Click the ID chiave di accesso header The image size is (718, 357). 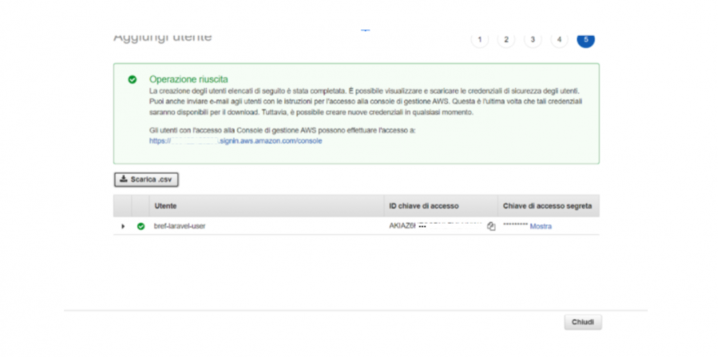pyautogui.click(x=423, y=206)
